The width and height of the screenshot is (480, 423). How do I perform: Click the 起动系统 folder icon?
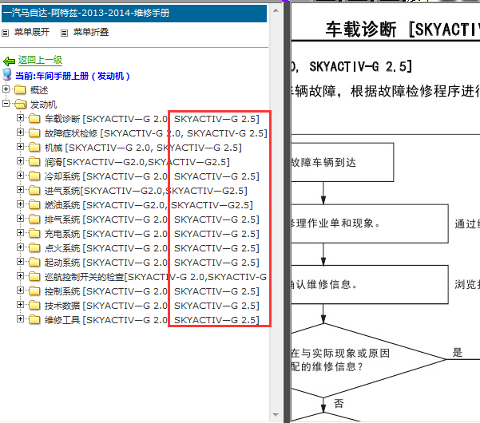pyautogui.click(x=34, y=262)
